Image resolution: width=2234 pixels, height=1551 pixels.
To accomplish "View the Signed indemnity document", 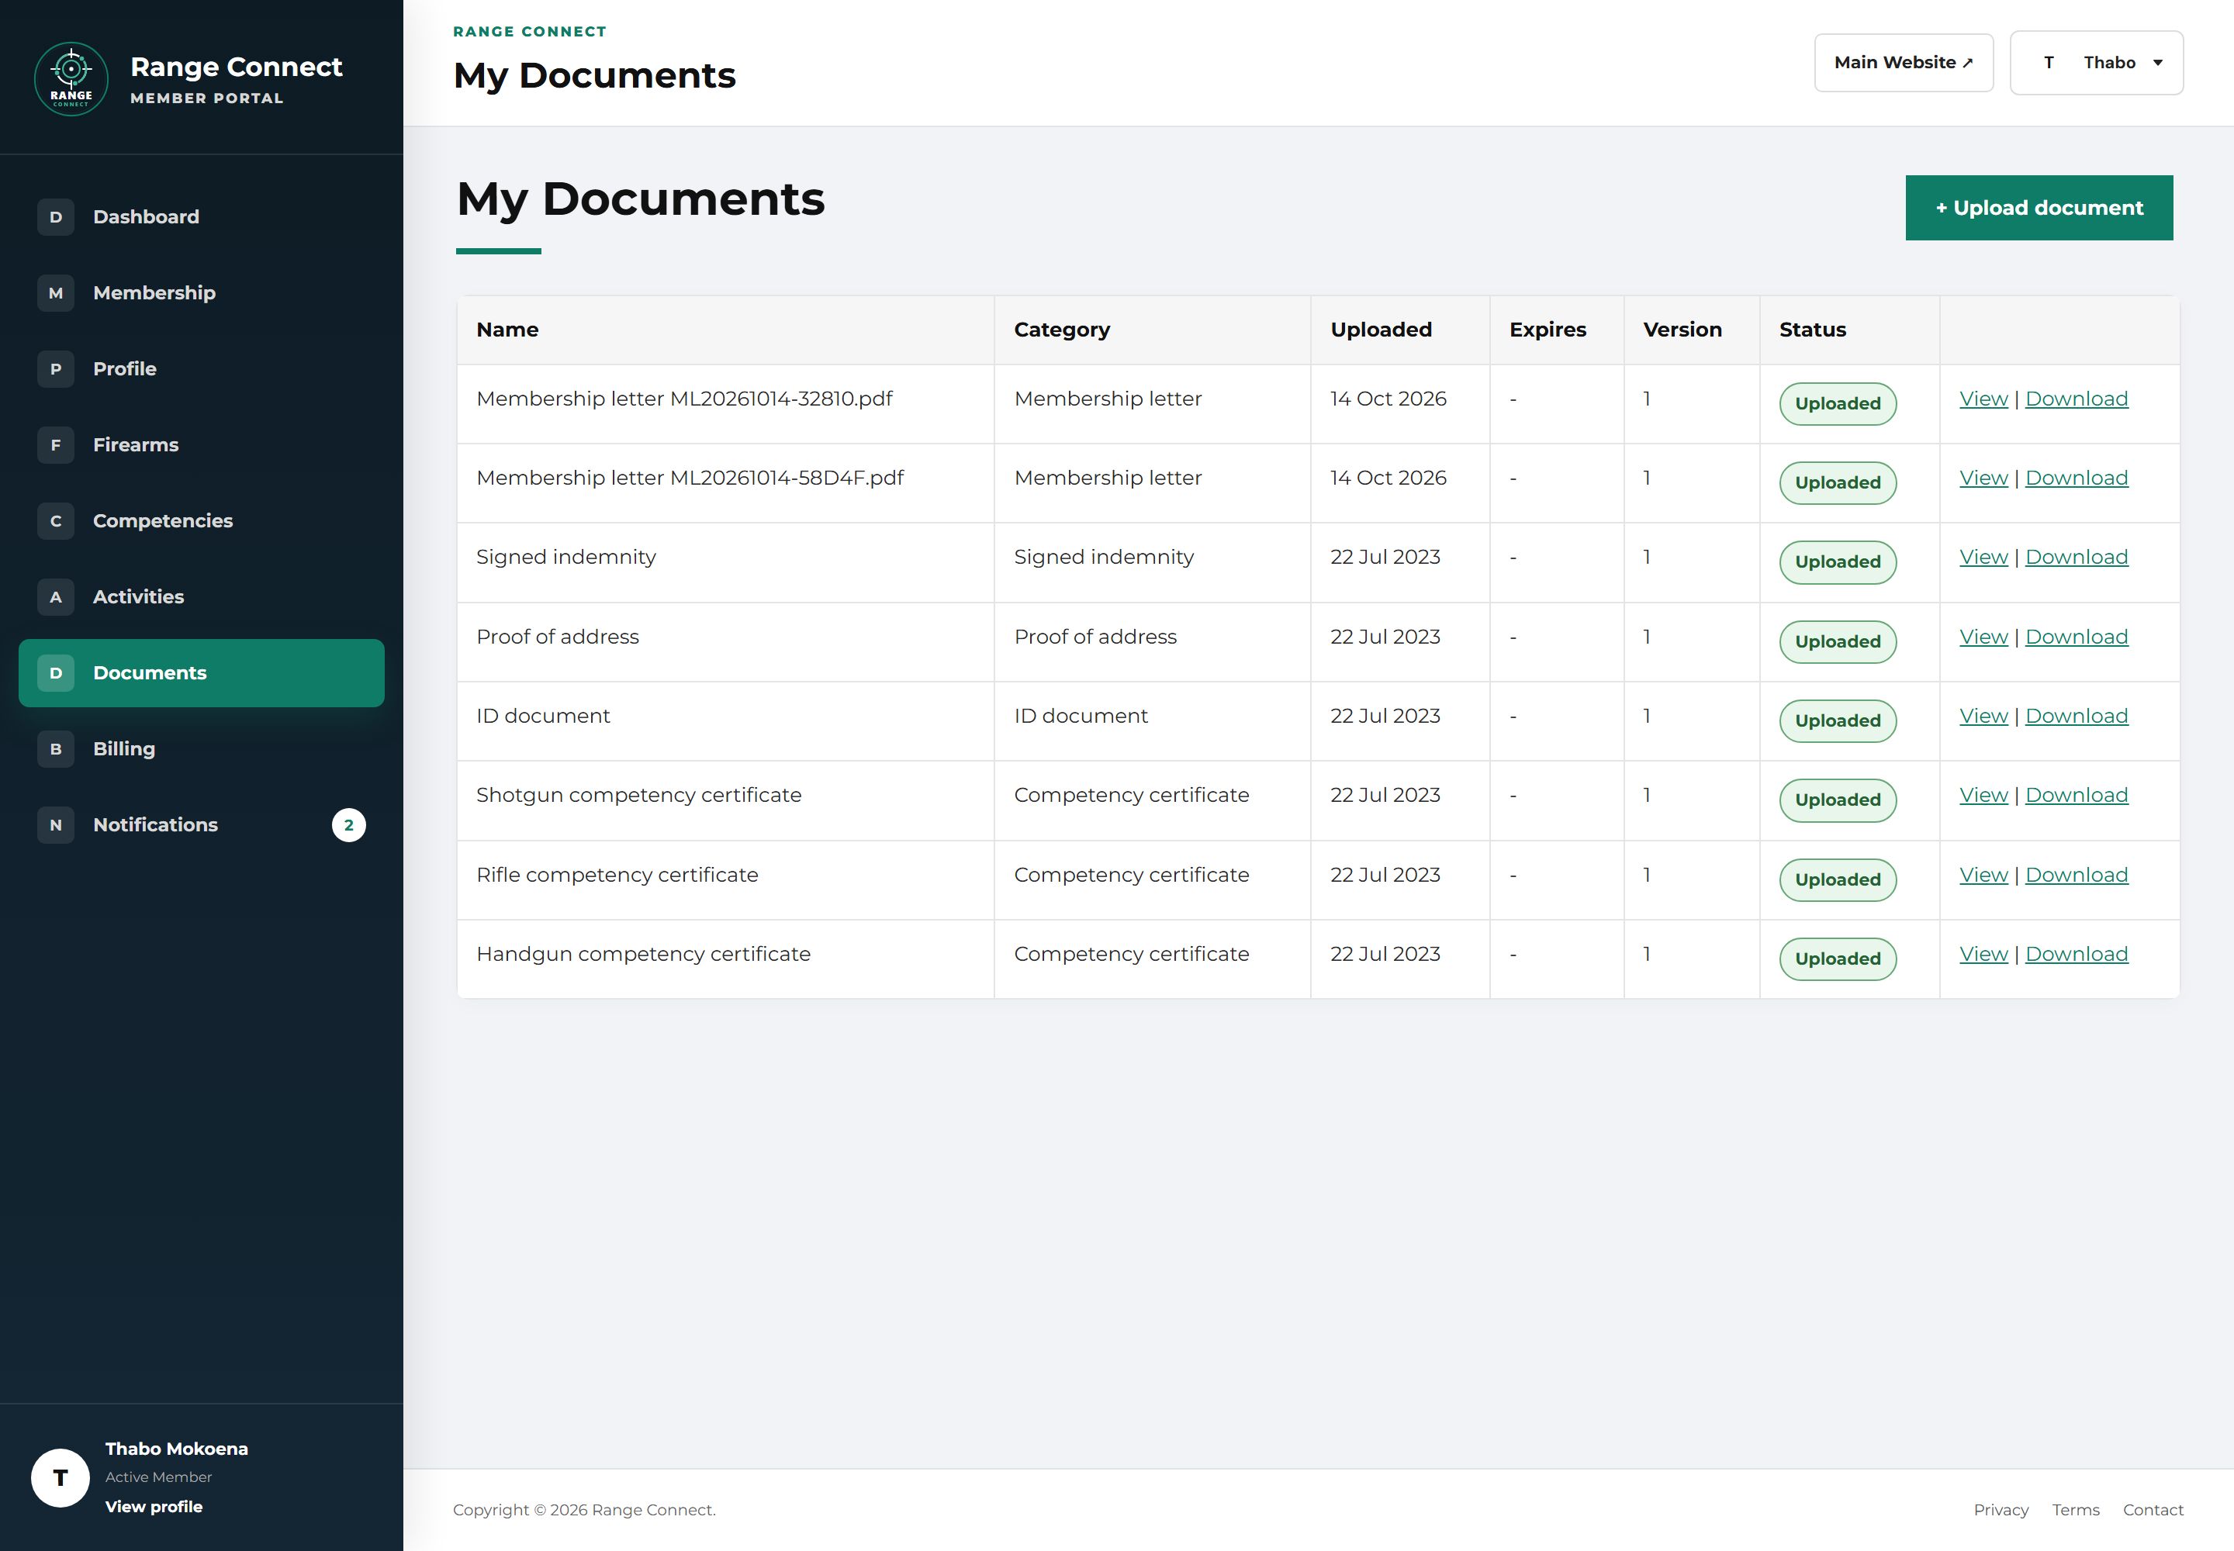I will (1983, 557).
